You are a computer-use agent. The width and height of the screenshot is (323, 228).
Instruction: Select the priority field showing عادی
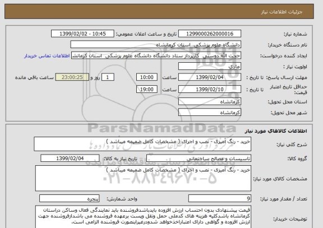tap(210, 67)
